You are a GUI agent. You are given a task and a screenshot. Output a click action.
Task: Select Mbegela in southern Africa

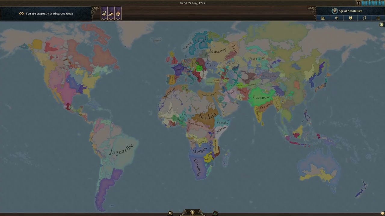pyautogui.click(x=200, y=150)
